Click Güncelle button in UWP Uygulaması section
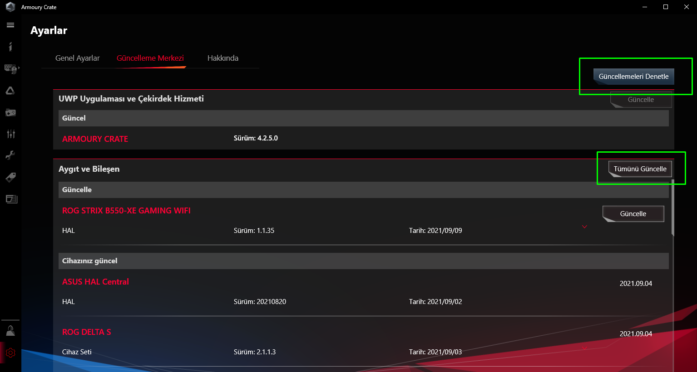697x372 pixels. click(641, 100)
